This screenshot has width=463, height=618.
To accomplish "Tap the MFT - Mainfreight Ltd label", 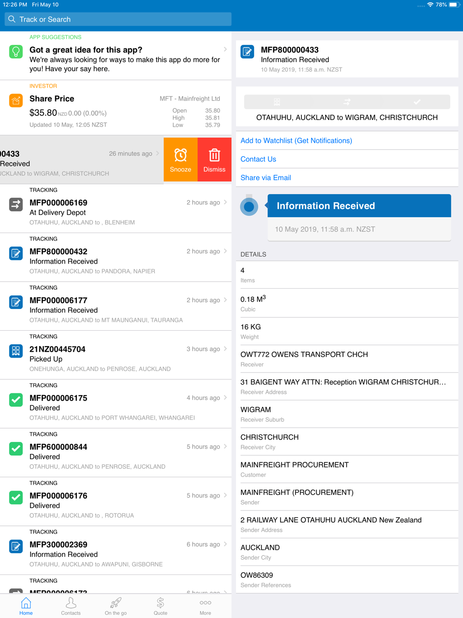I will click(190, 99).
